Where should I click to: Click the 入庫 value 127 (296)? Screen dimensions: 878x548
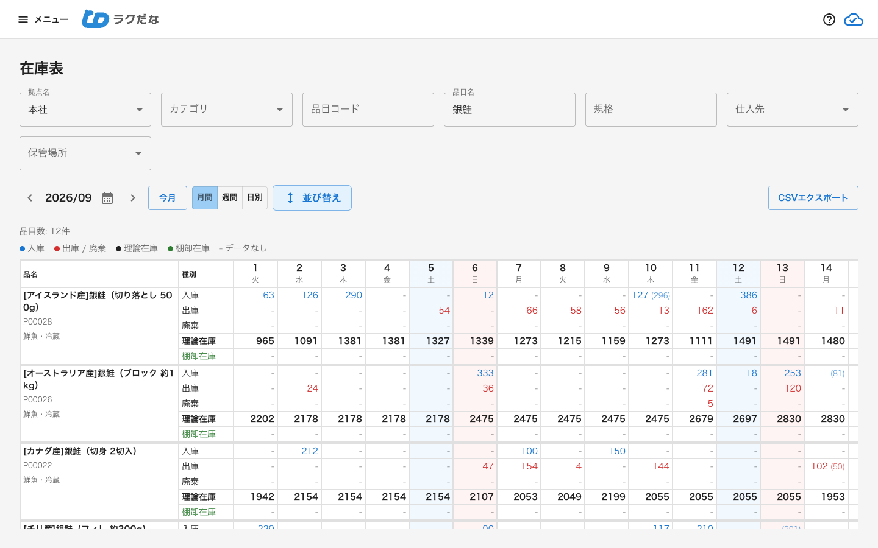[x=651, y=295]
